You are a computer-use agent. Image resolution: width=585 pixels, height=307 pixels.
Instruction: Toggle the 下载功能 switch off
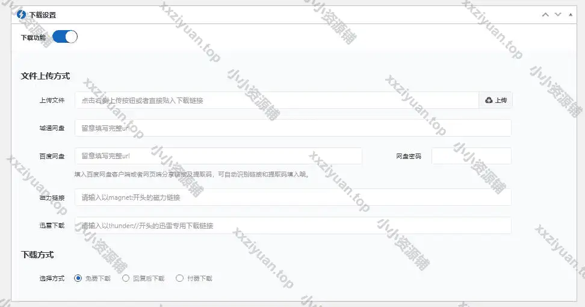click(65, 37)
